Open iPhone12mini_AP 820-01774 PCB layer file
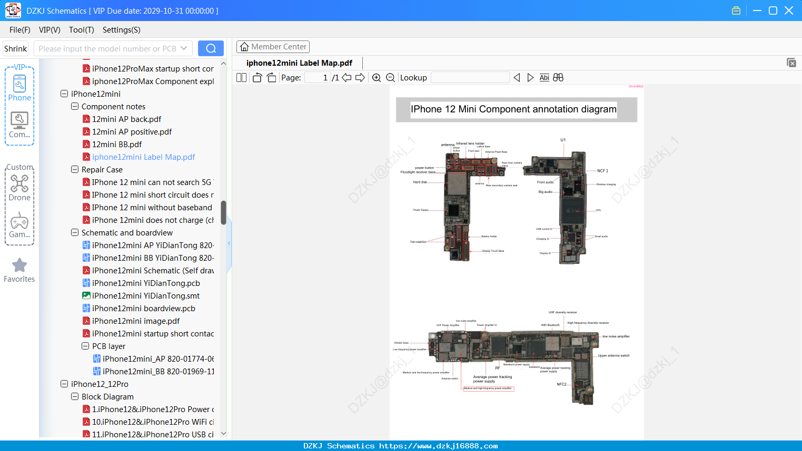Image resolution: width=802 pixels, height=451 pixels. [x=154, y=358]
